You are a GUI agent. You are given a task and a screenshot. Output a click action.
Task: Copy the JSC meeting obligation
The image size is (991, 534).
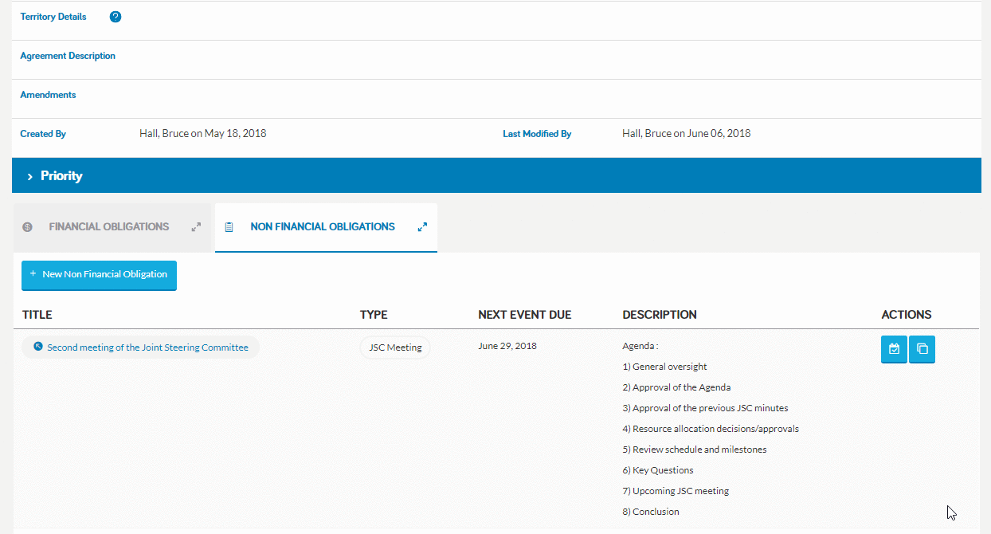tap(922, 349)
